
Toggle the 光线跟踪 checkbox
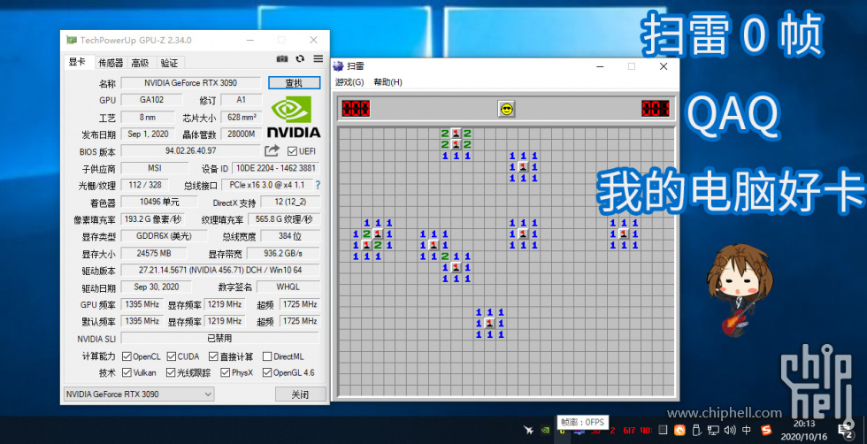pos(172,372)
